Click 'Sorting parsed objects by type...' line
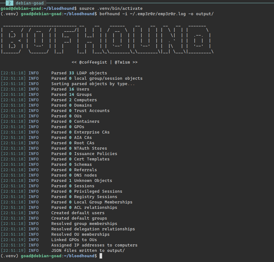274x262 pixels. click(x=93, y=84)
